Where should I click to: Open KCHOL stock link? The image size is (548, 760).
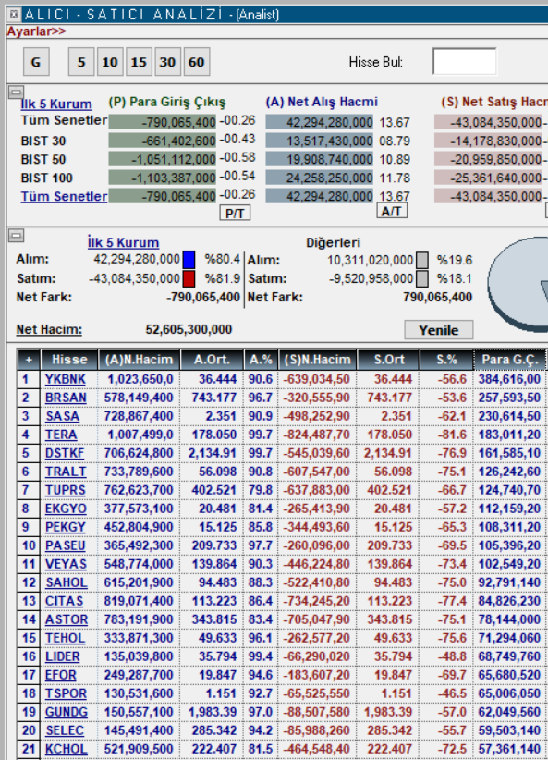coord(66,749)
